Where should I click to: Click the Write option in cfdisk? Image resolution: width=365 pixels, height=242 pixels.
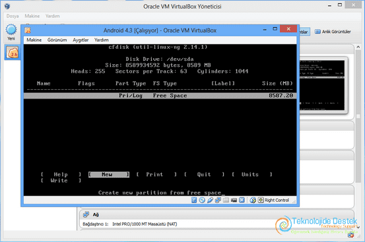pyautogui.click(x=61, y=181)
